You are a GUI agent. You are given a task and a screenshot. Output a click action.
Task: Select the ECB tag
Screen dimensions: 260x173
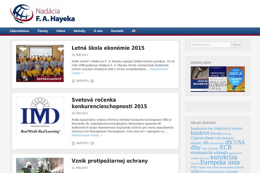[x=225, y=147]
